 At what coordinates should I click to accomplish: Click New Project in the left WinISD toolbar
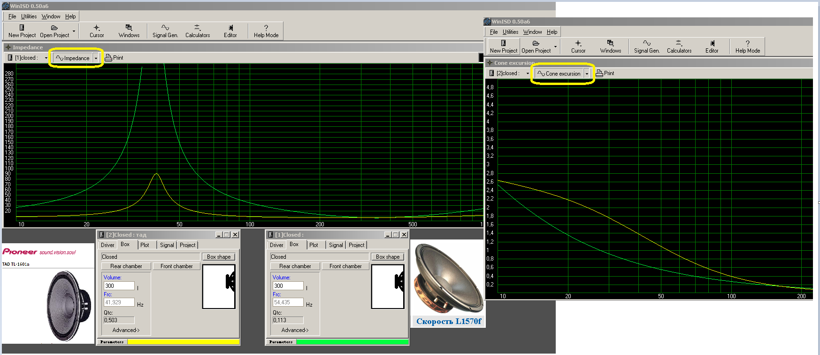pyautogui.click(x=22, y=31)
